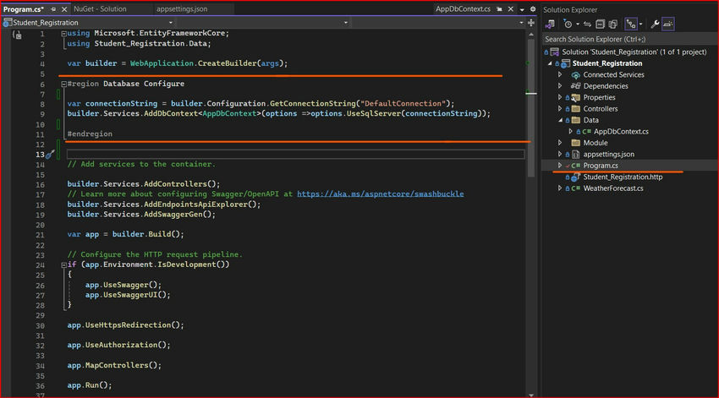Image resolution: width=719 pixels, height=398 pixels.
Task: Open Properties wrench icon in Solution Explorer
Action: [654, 24]
